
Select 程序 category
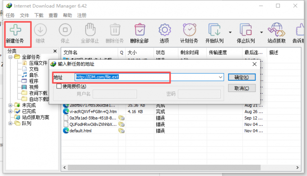click(34, 81)
